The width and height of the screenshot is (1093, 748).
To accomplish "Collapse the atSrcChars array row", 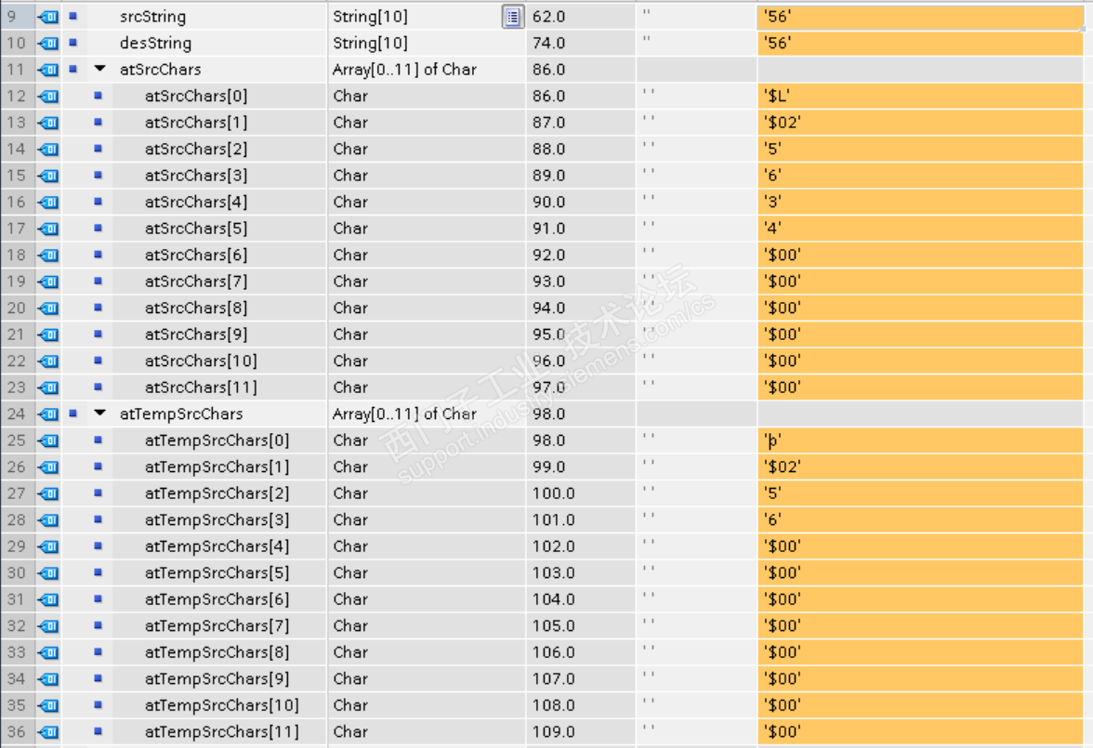I will pos(99,69).
